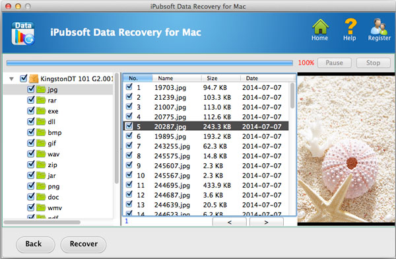Select the gif folder icon
This screenshot has width=396, height=259.
pos(41,143)
